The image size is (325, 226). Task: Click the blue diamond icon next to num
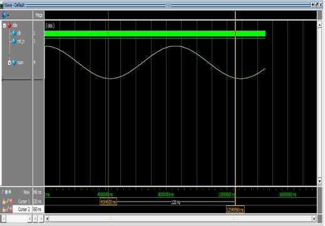tap(14, 63)
